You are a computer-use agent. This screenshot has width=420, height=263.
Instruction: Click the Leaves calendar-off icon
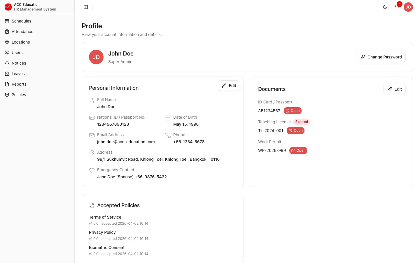click(7, 74)
